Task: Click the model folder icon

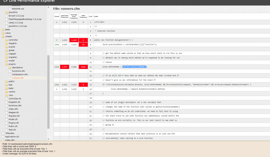Action: click(6, 61)
